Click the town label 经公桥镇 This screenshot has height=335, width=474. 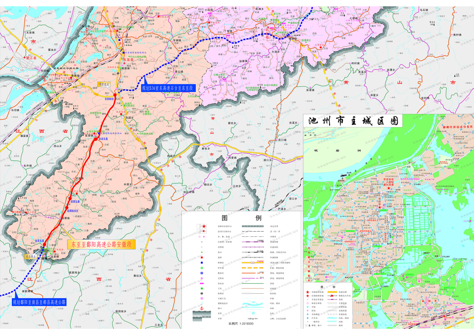[189, 192]
